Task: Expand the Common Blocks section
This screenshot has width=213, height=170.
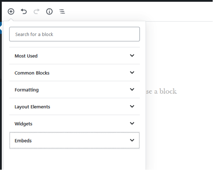Action: (74, 73)
